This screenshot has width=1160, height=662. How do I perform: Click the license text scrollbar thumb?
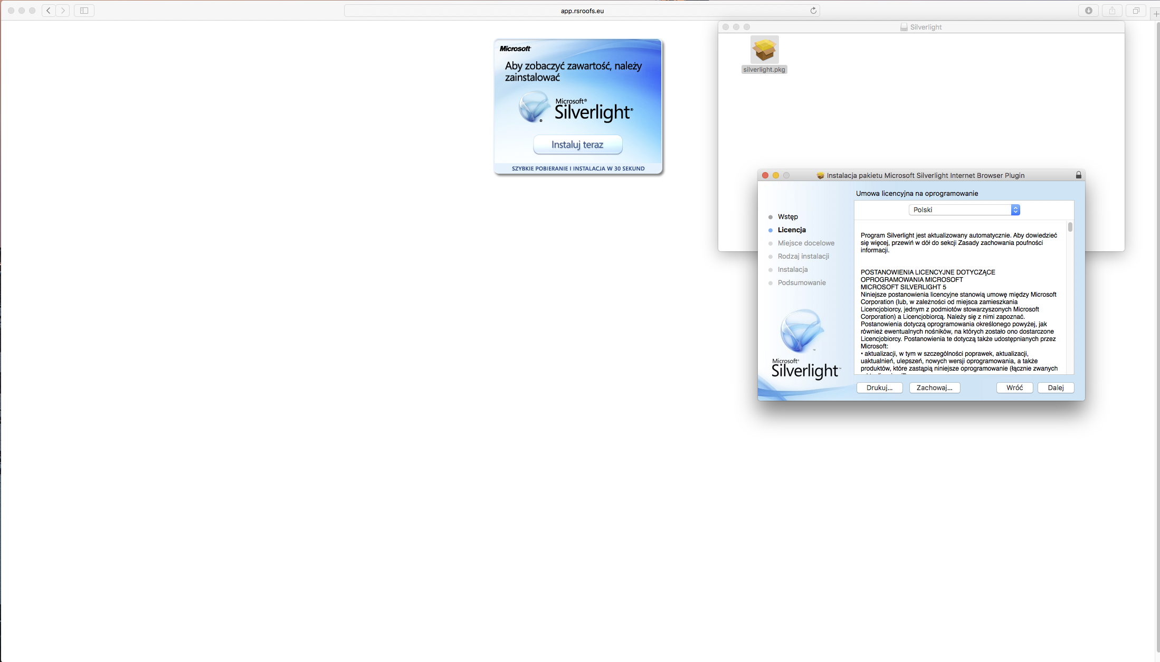(1070, 228)
